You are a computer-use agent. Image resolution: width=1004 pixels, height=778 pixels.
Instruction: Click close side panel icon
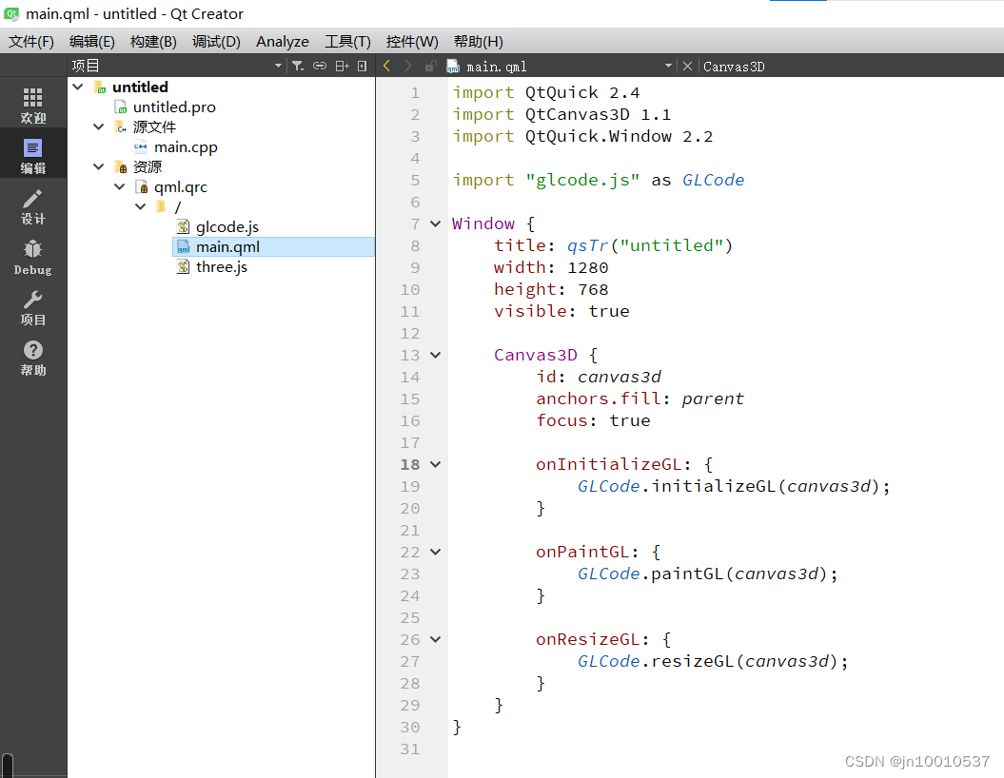coord(362,66)
